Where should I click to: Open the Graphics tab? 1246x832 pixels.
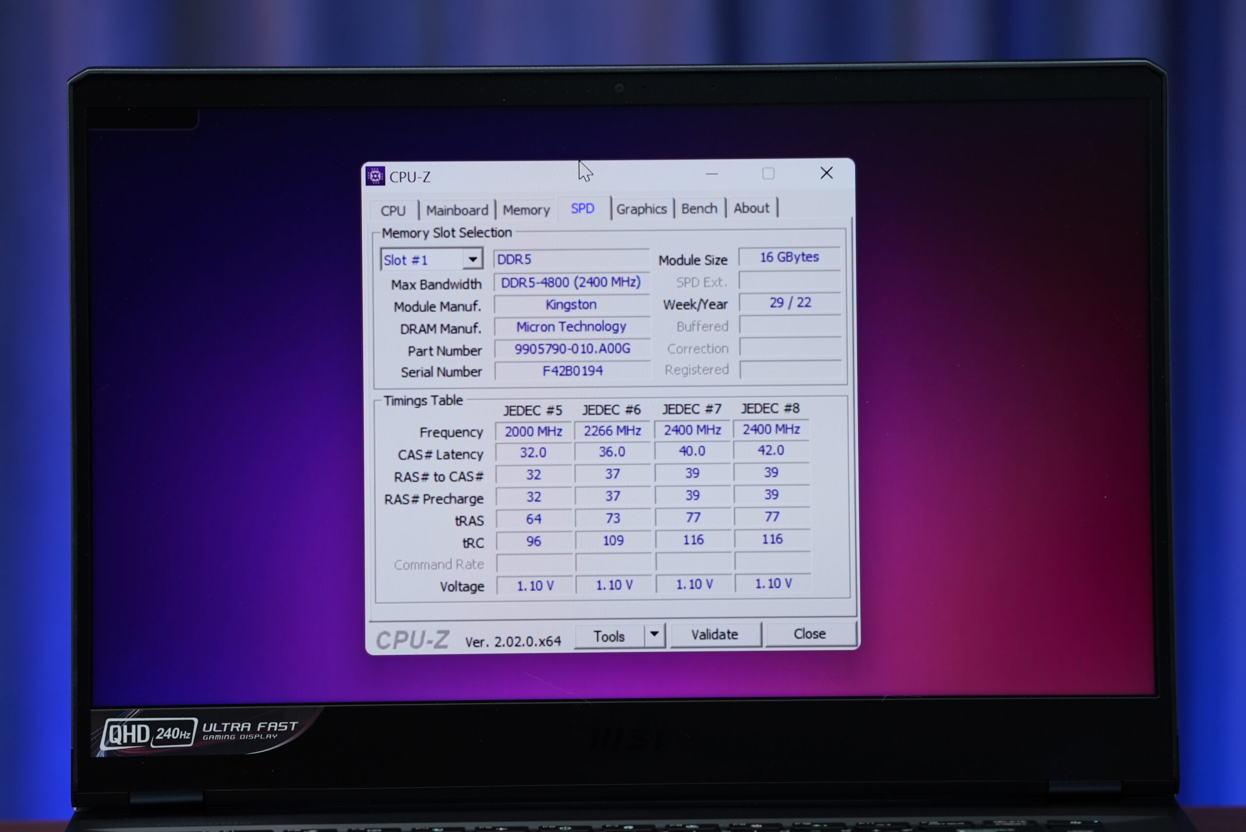tap(641, 209)
